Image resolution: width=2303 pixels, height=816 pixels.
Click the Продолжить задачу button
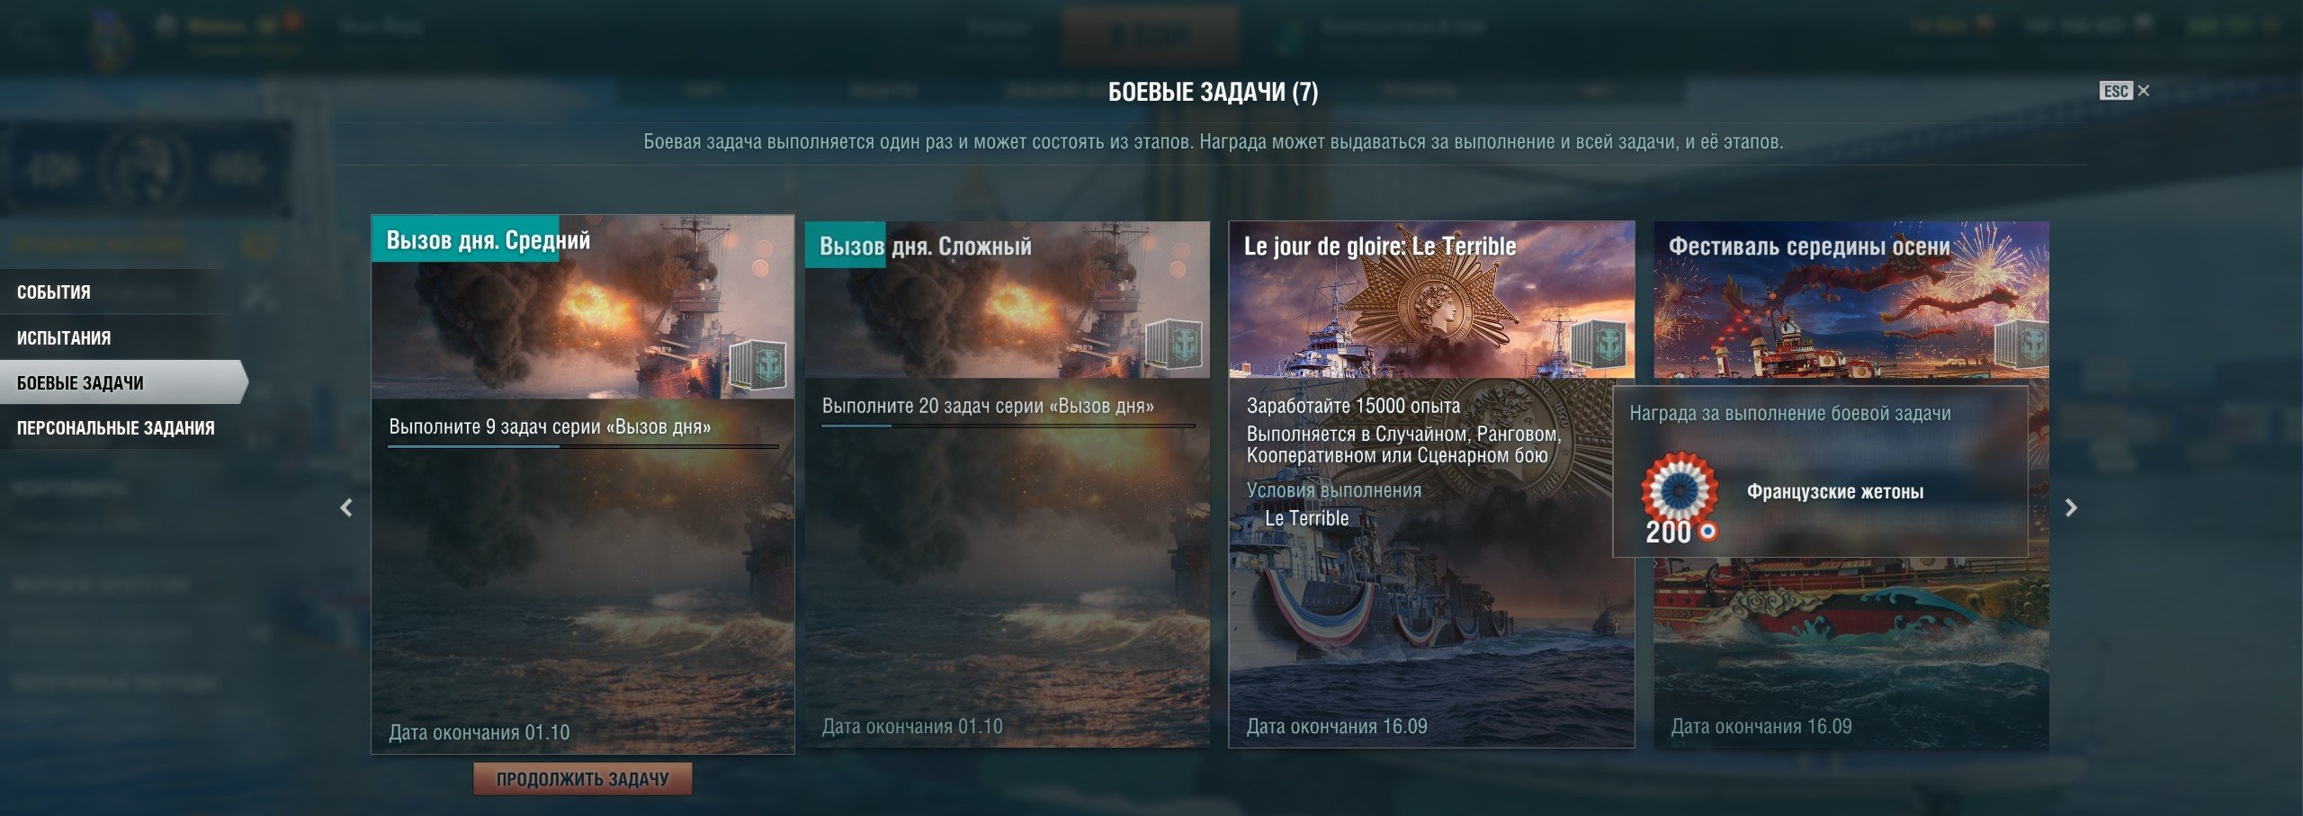tap(583, 779)
